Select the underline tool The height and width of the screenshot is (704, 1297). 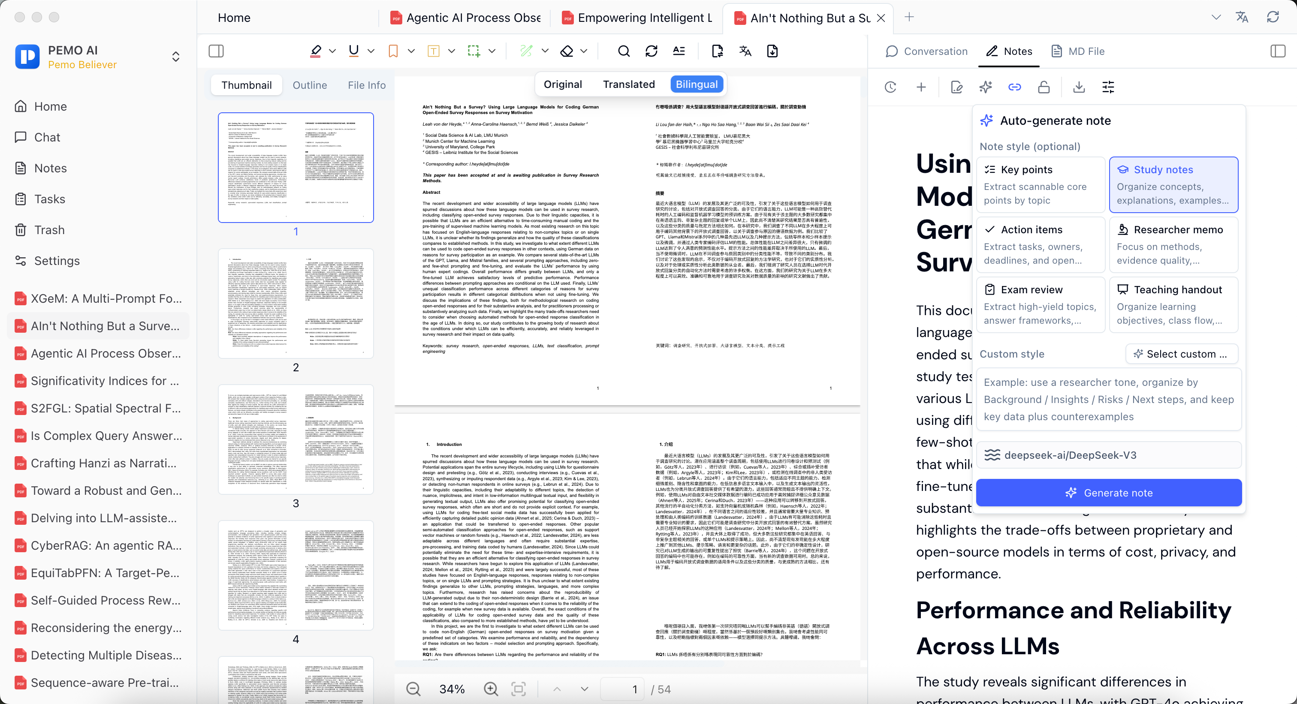[354, 51]
